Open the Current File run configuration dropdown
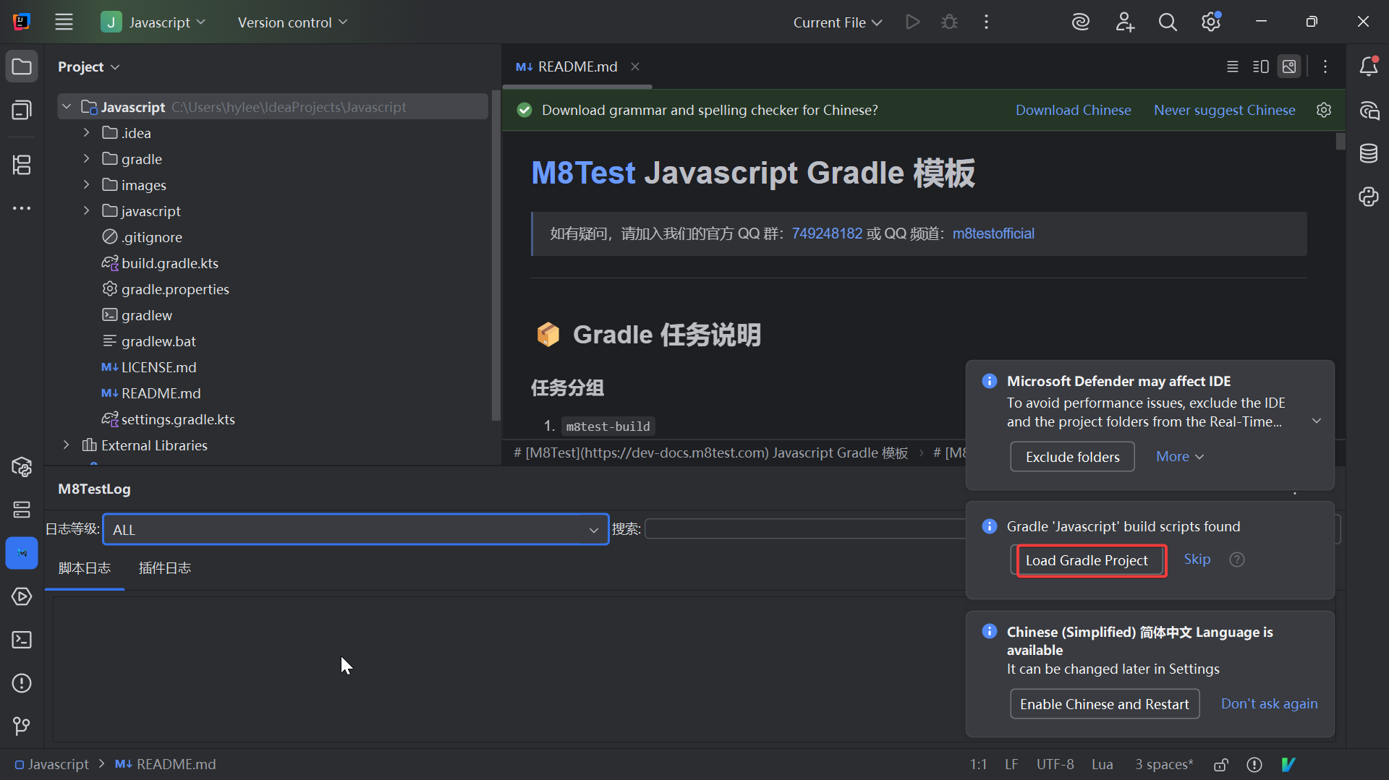Viewport: 1389px width, 780px height. (838, 22)
